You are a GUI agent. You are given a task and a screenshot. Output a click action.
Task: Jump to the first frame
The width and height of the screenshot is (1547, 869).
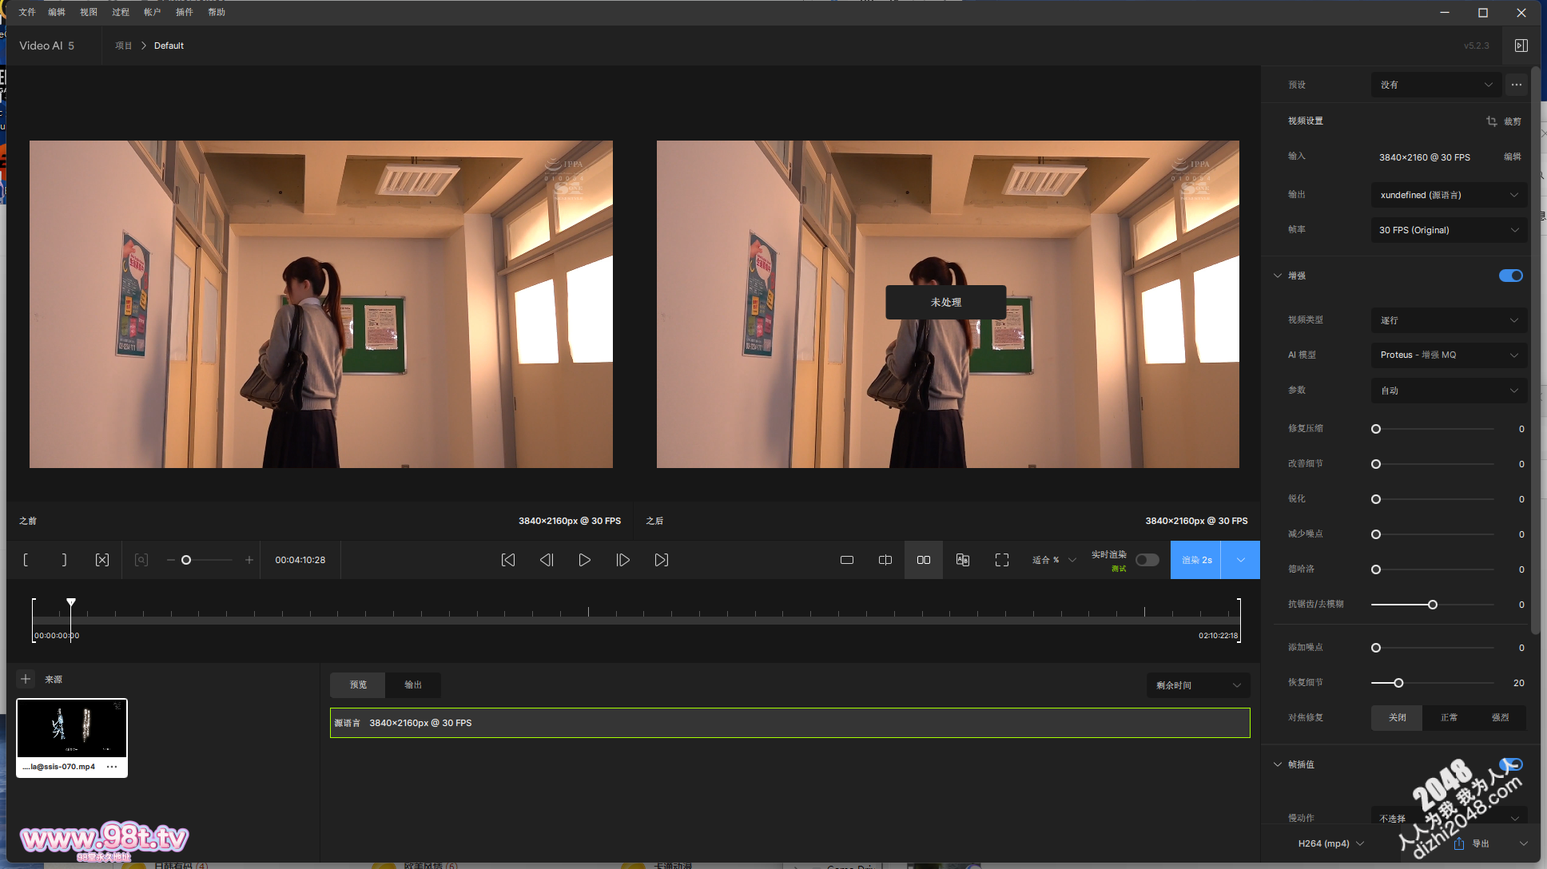(508, 560)
